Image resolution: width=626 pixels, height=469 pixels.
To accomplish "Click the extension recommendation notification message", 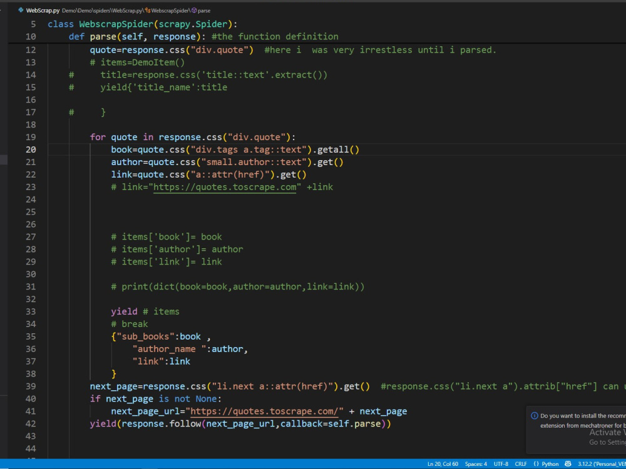I will (583, 421).
